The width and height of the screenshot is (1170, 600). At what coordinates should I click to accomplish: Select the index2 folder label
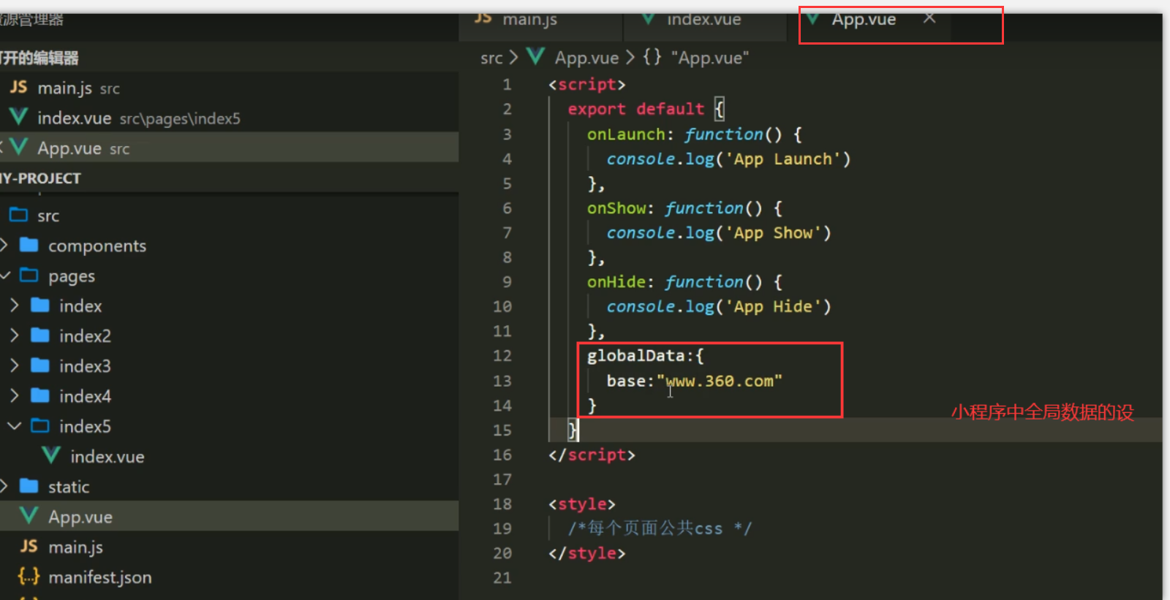click(x=85, y=336)
